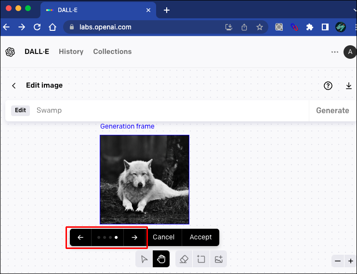Screen dimensions: 357x274
Task: Zoom out with the minus button
Action: coord(338,261)
